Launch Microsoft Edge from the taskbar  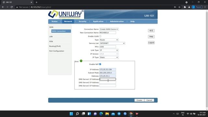point(101,114)
